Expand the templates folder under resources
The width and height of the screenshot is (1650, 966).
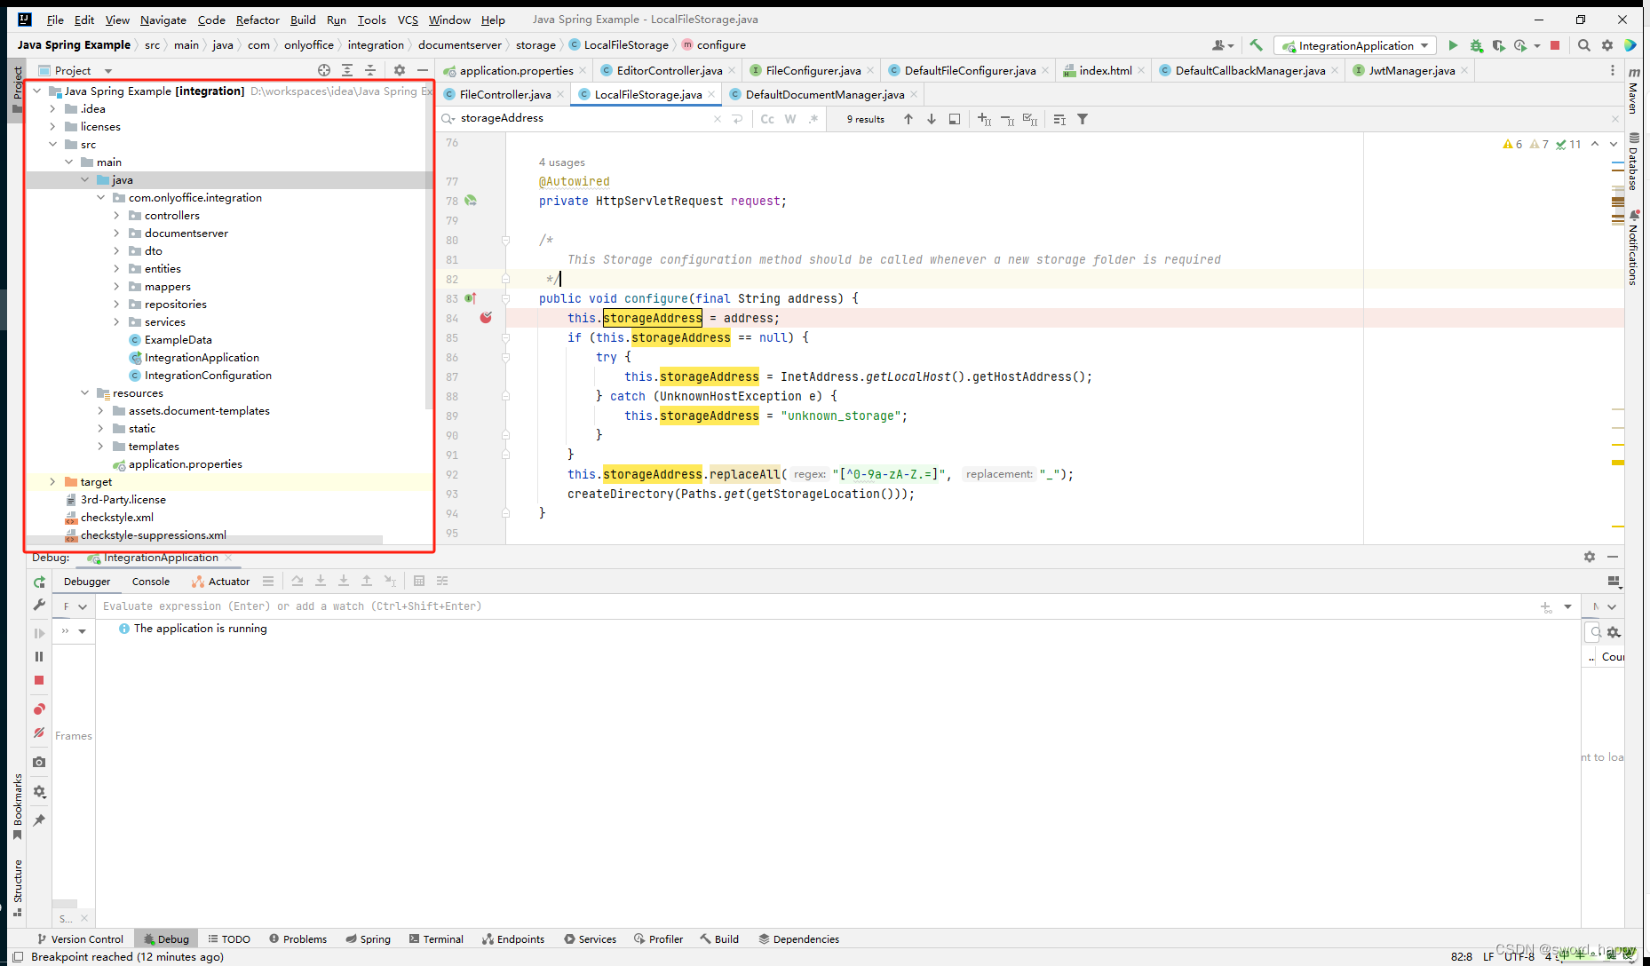(100, 446)
